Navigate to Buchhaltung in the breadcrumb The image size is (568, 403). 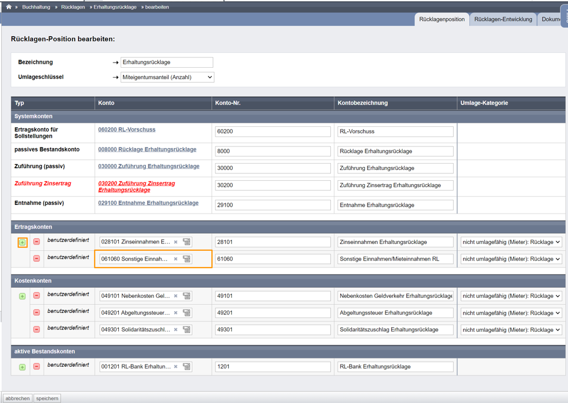pyautogui.click(x=36, y=7)
